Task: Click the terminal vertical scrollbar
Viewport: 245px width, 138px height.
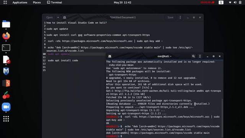Action: point(222,118)
